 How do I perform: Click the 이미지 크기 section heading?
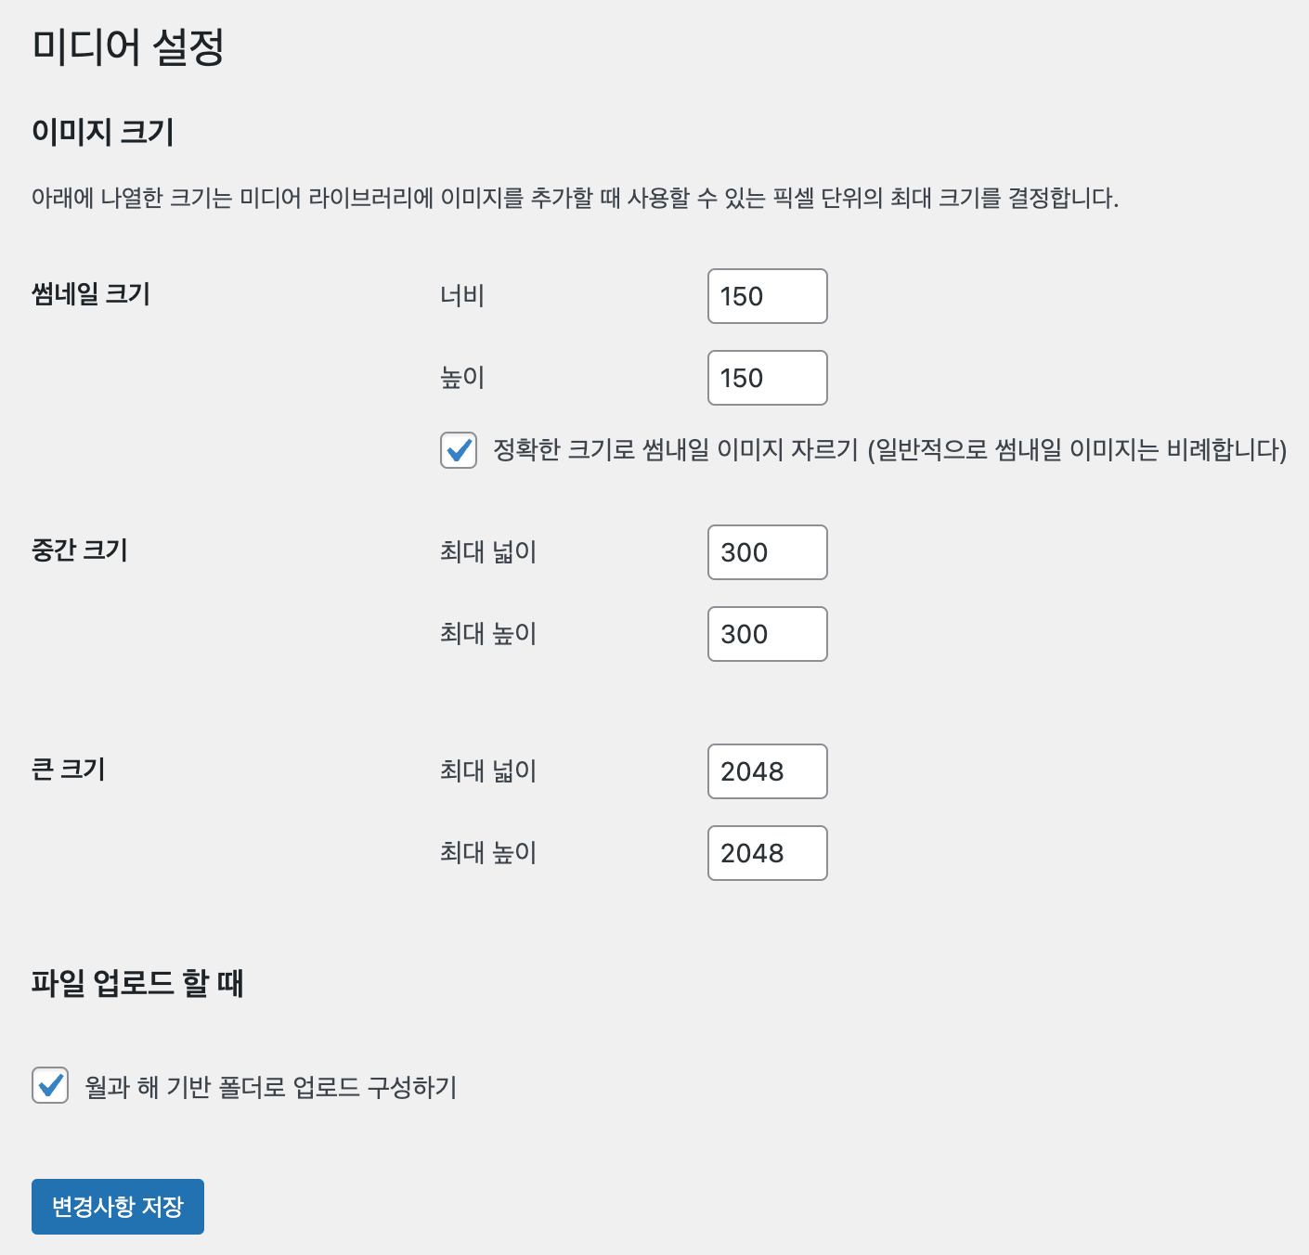(x=103, y=131)
